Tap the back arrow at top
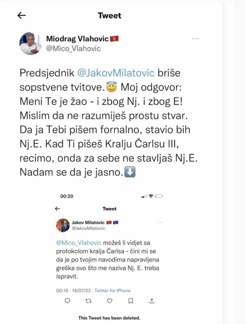The image size is (245, 324). tap(21, 16)
